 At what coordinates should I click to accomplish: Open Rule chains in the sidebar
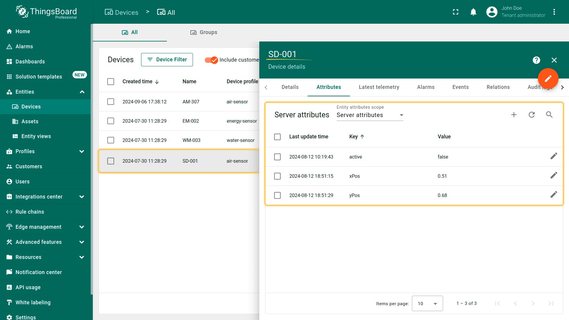click(x=30, y=212)
